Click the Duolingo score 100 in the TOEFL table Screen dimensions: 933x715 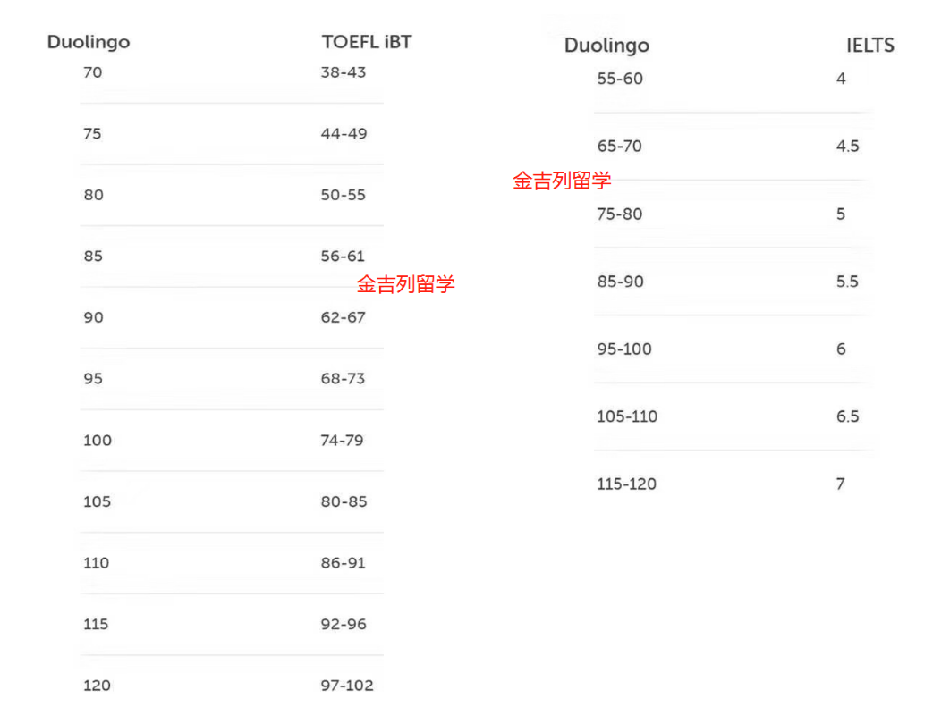98,441
